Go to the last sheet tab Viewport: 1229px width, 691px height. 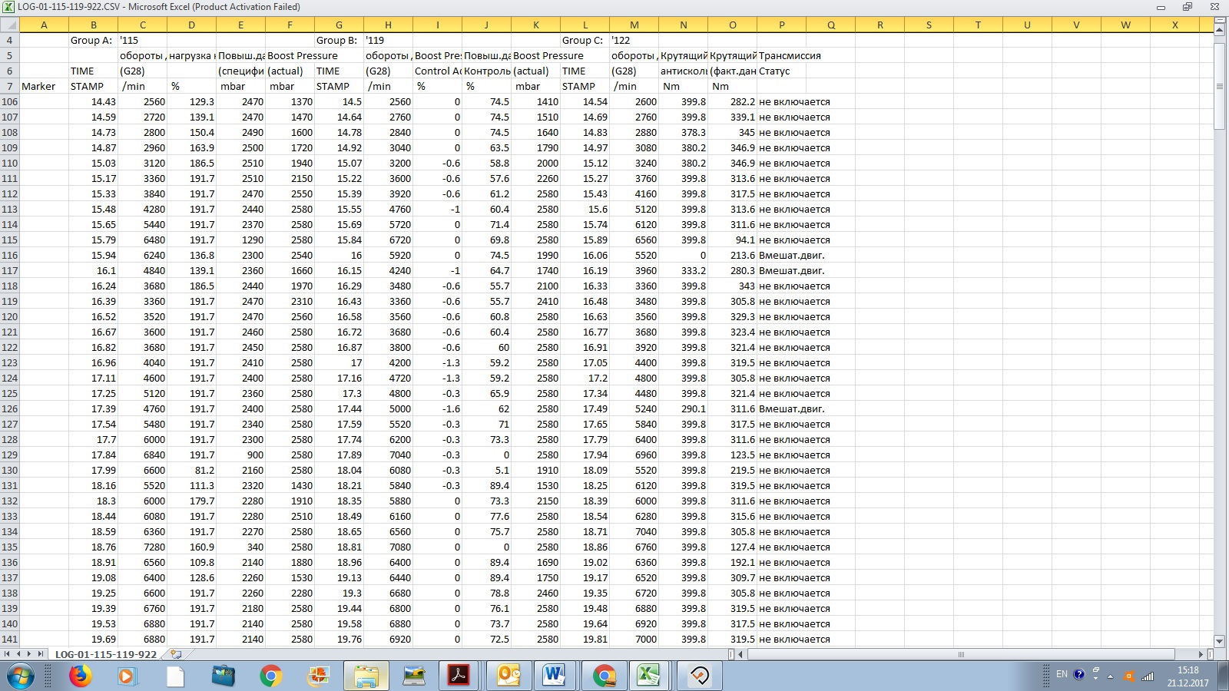point(40,654)
